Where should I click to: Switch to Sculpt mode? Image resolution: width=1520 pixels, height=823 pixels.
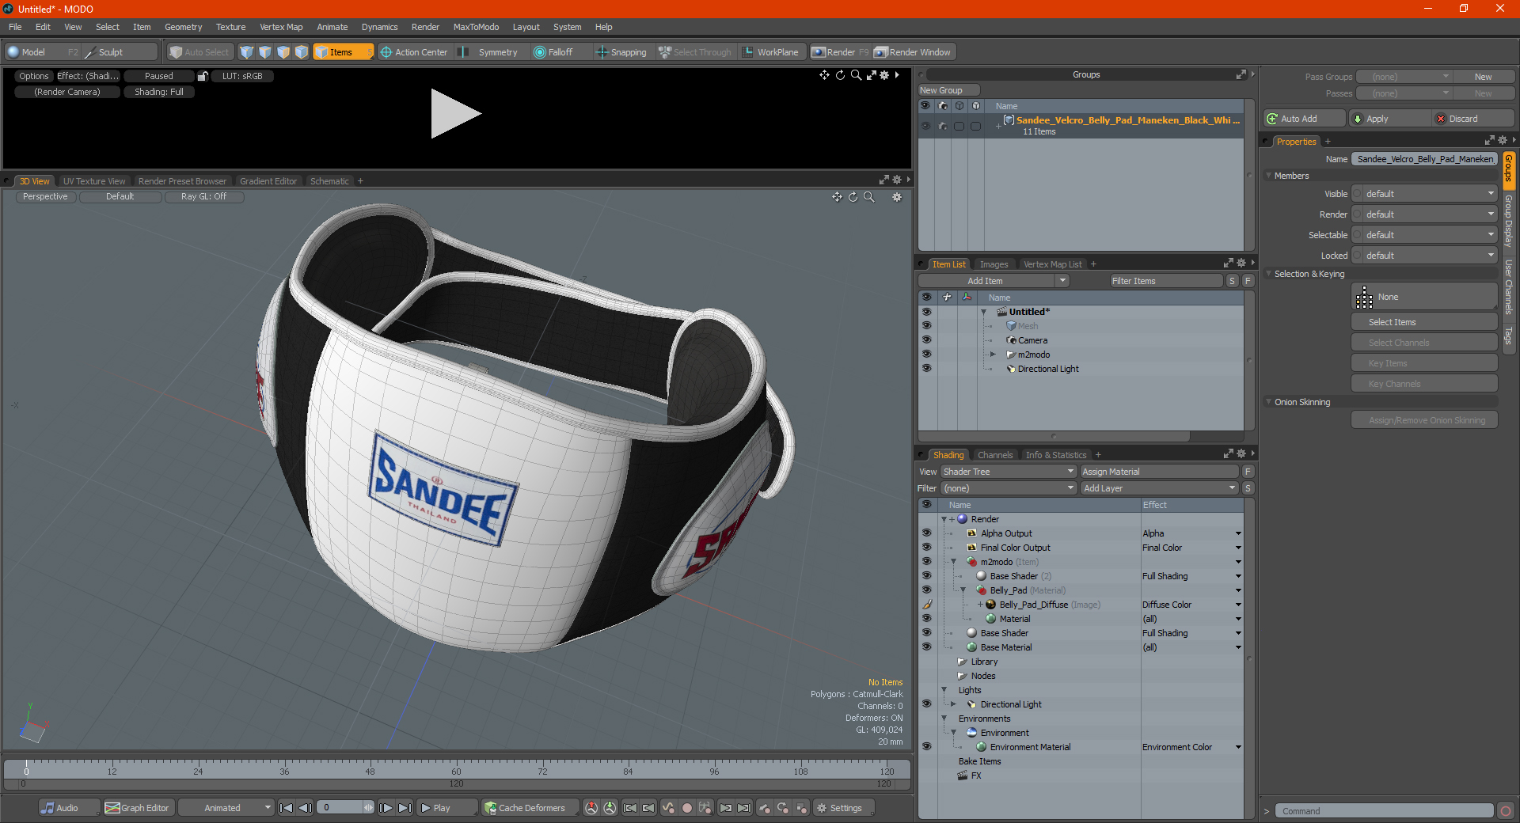[x=120, y=52]
